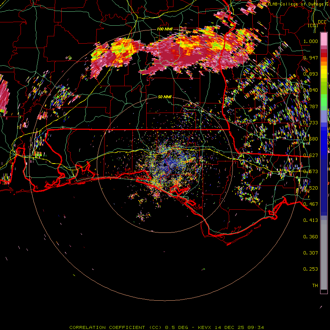Screen dimensions: 330x330
Task: Click the 0.840 legend value
Action: [x=311, y=90]
